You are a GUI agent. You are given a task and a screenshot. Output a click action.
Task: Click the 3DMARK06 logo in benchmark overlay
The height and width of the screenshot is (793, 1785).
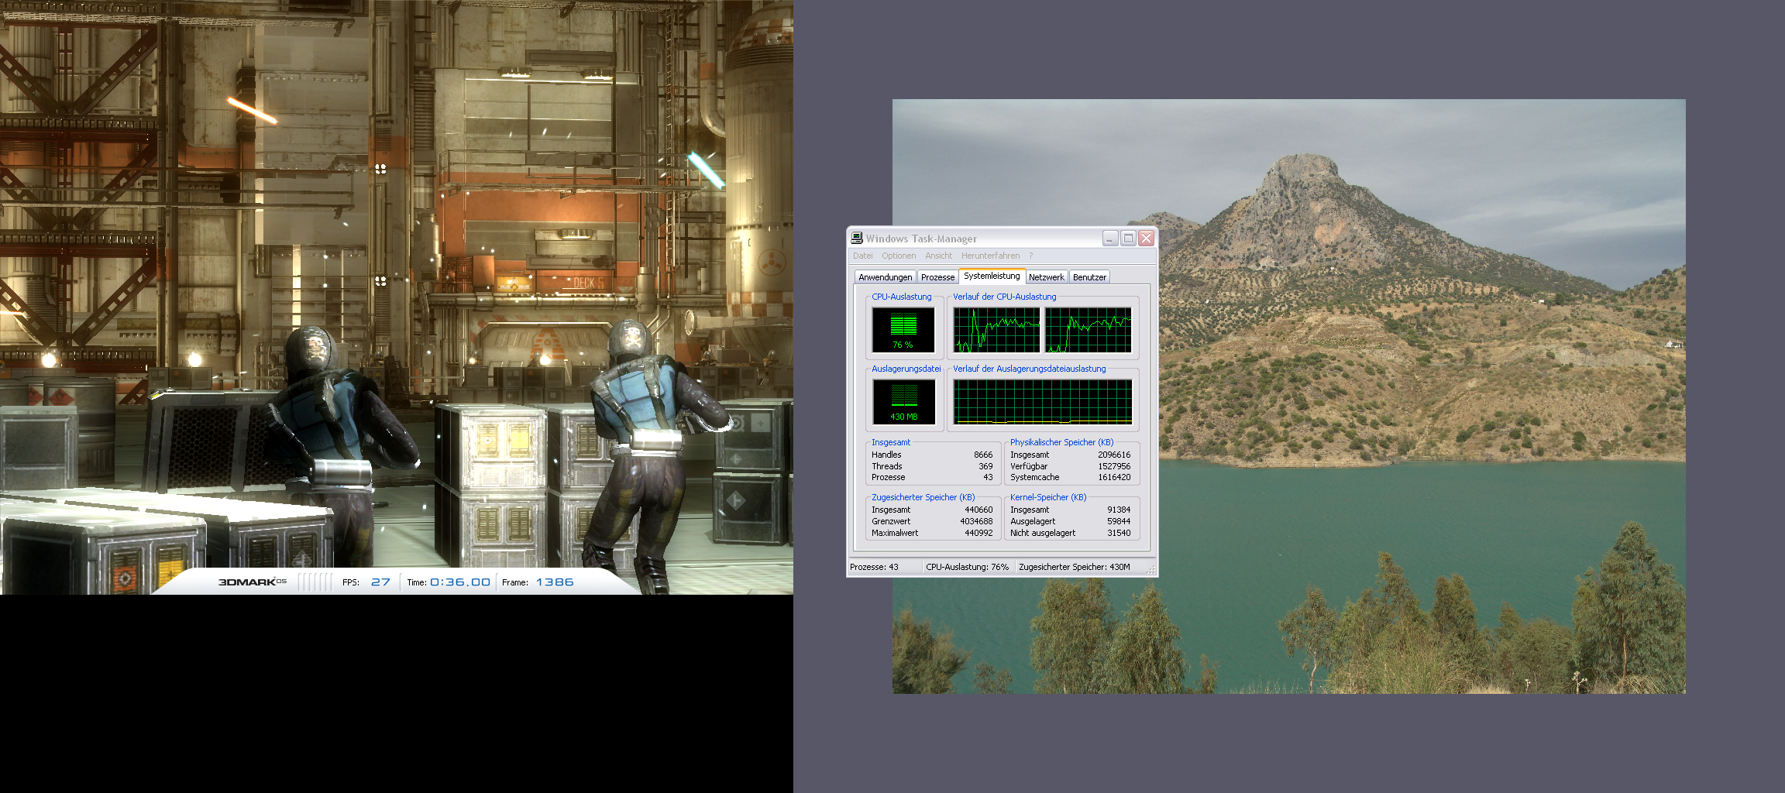point(252,582)
